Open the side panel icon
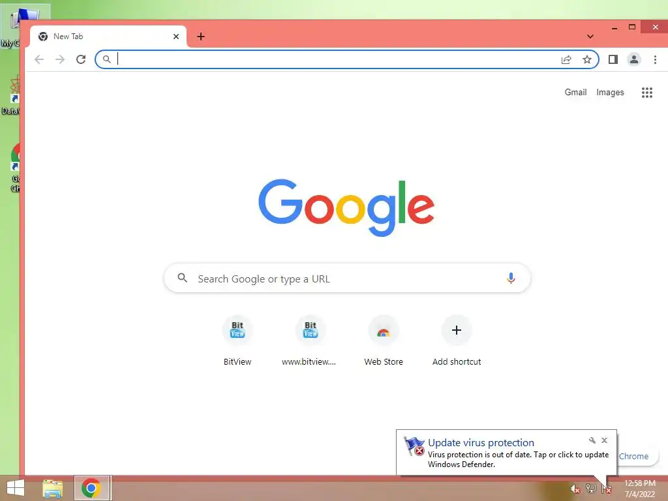The width and height of the screenshot is (668, 501). tap(613, 59)
